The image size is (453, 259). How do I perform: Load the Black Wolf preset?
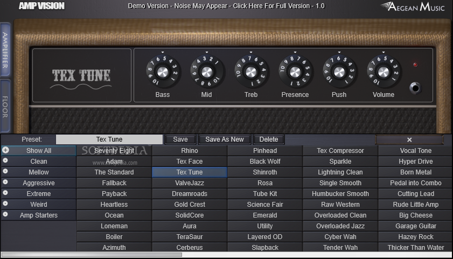coord(265,162)
